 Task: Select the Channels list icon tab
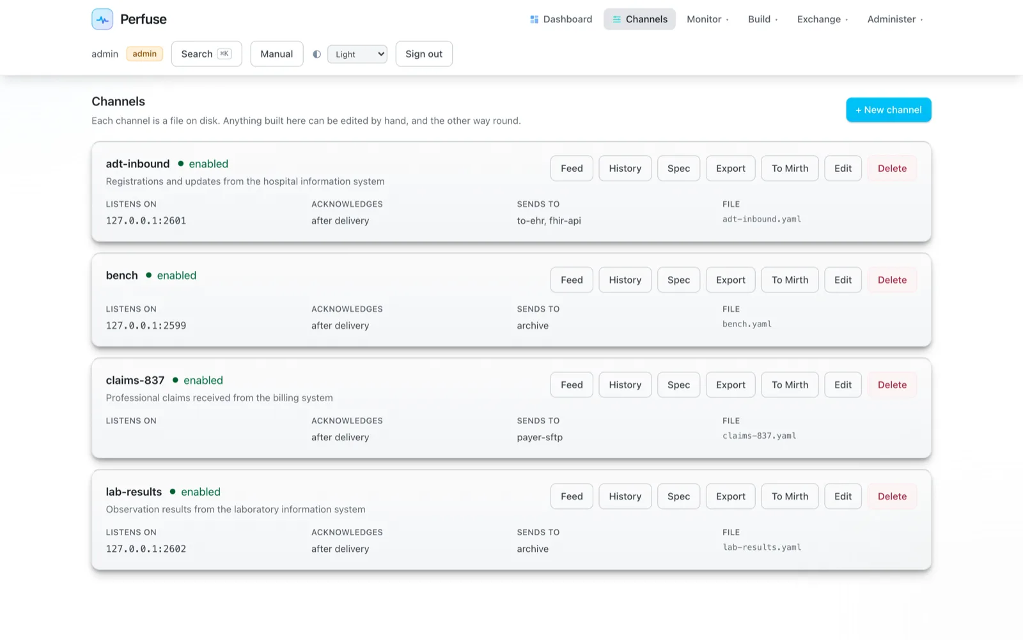[616, 19]
